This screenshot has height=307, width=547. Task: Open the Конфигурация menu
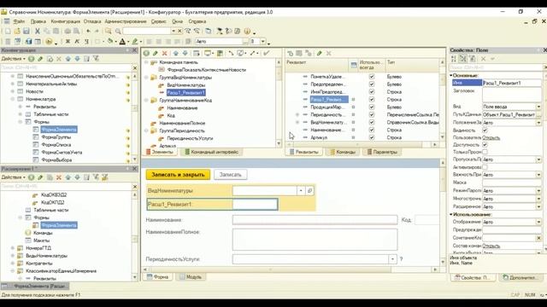point(66,21)
